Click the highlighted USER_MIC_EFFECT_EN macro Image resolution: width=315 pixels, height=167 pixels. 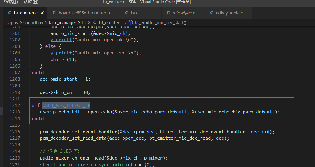[66, 105]
